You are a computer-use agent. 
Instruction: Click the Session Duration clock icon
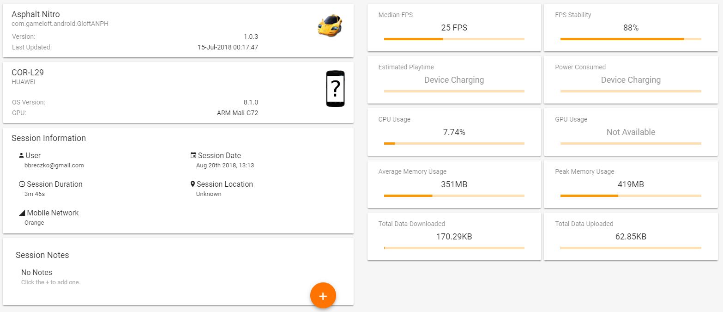coord(22,184)
